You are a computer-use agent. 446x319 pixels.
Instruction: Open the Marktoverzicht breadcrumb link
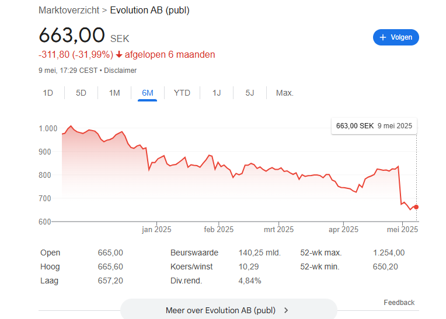coord(69,10)
